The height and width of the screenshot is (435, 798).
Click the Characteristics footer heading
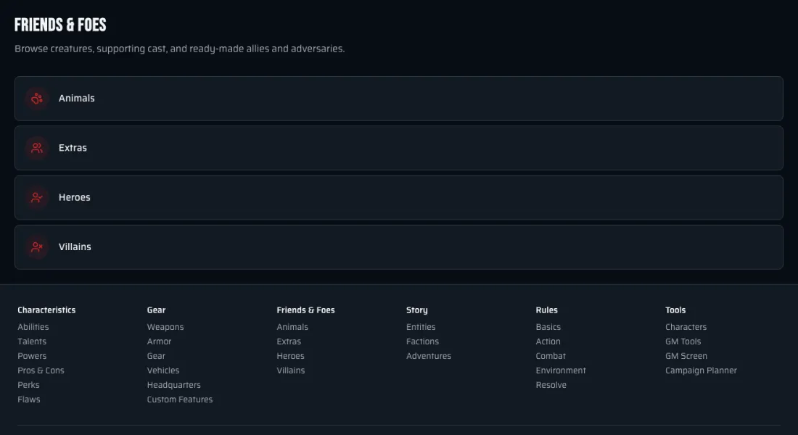46,310
